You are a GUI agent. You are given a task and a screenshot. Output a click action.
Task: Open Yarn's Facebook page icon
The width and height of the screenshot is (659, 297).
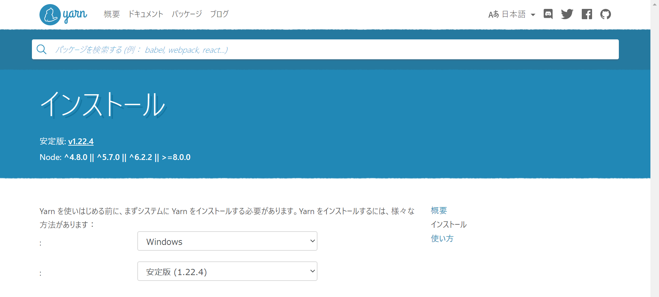(587, 14)
